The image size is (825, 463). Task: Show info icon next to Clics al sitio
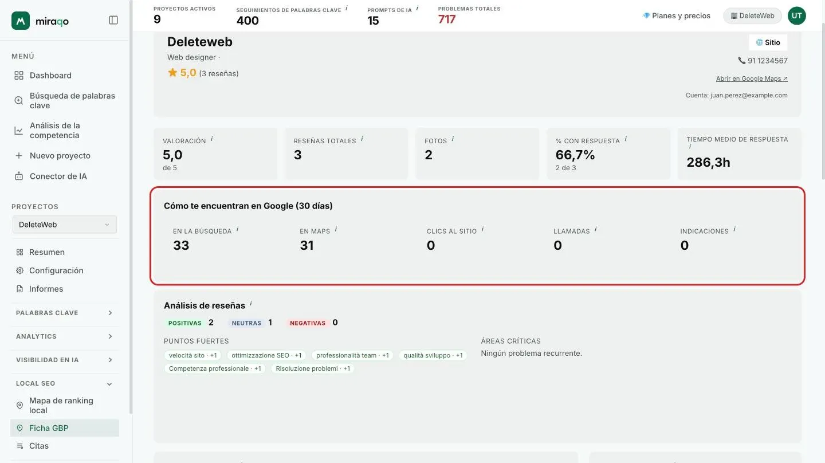pos(482,229)
